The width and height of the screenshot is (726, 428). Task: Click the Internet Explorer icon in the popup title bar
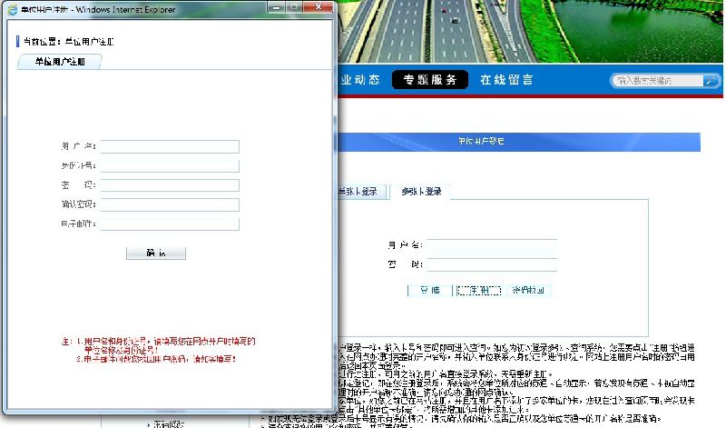pyautogui.click(x=13, y=9)
